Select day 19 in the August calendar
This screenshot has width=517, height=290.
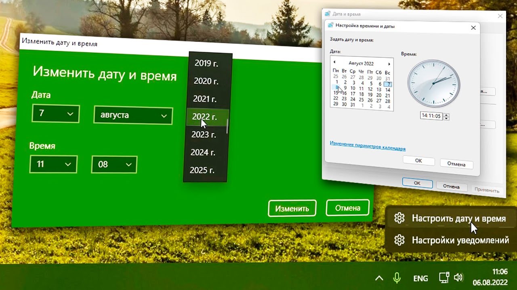(370, 95)
